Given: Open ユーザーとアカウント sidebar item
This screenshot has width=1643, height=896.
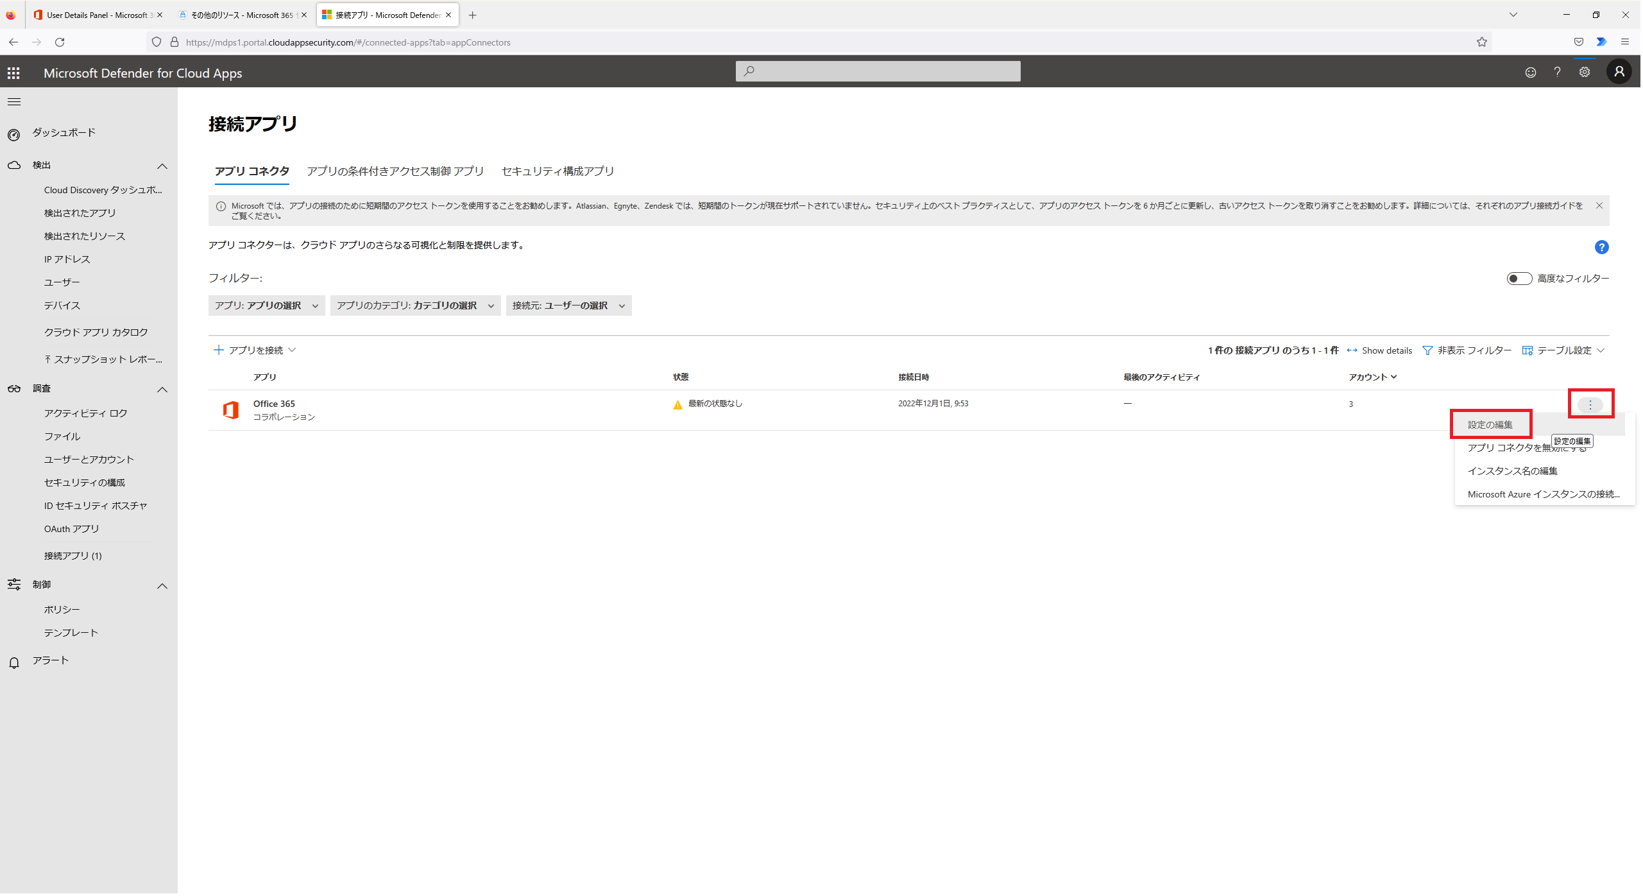Looking at the screenshot, I should pyautogui.click(x=89, y=460).
